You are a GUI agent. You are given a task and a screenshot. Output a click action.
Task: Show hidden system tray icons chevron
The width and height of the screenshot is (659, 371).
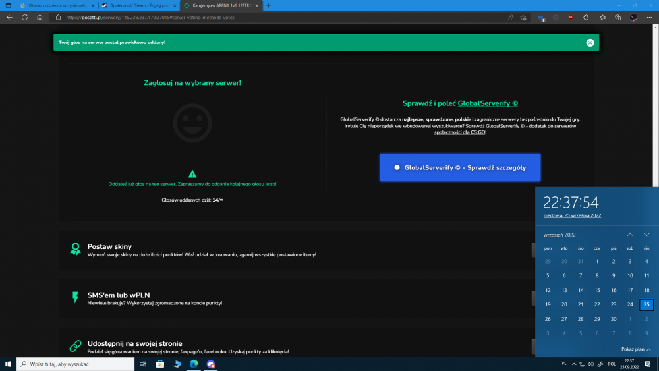574,364
